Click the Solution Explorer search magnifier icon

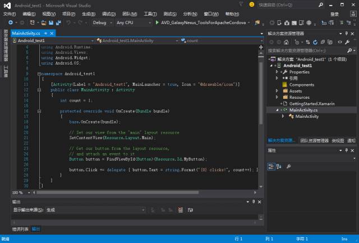[349, 51]
